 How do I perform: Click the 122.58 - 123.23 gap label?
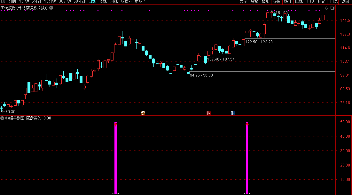click(259, 42)
